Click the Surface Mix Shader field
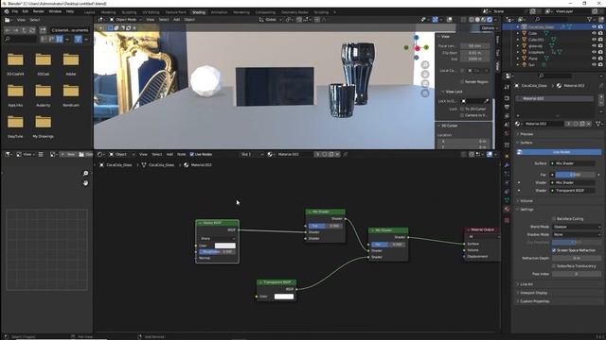Viewport: 606px width, 340px height. [x=573, y=163]
